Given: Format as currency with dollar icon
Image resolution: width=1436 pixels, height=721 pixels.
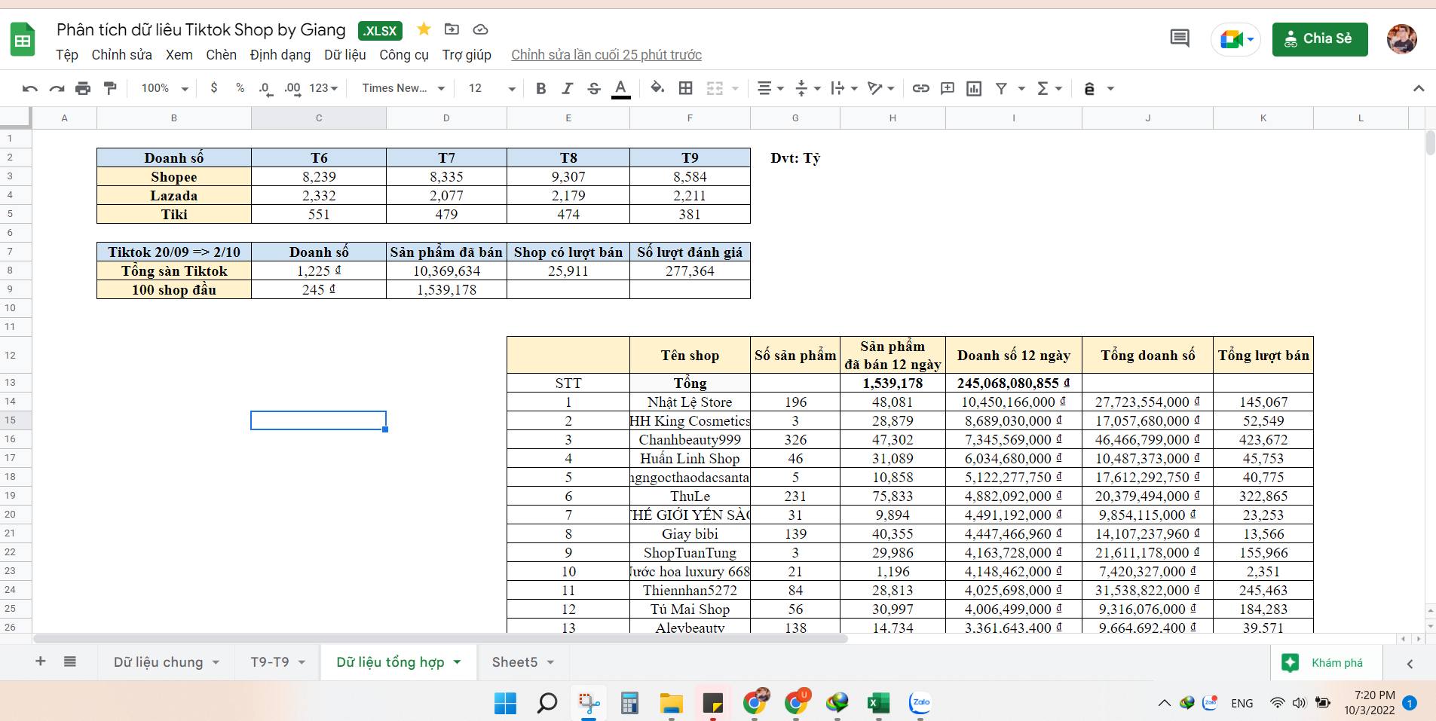Looking at the screenshot, I should click(x=214, y=88).
